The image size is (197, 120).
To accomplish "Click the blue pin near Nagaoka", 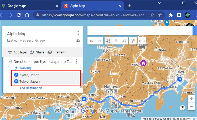I will (167, 23).
